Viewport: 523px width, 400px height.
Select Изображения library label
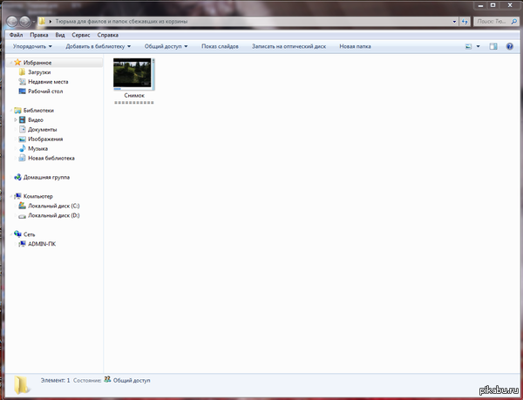click(x=45, y=139)
